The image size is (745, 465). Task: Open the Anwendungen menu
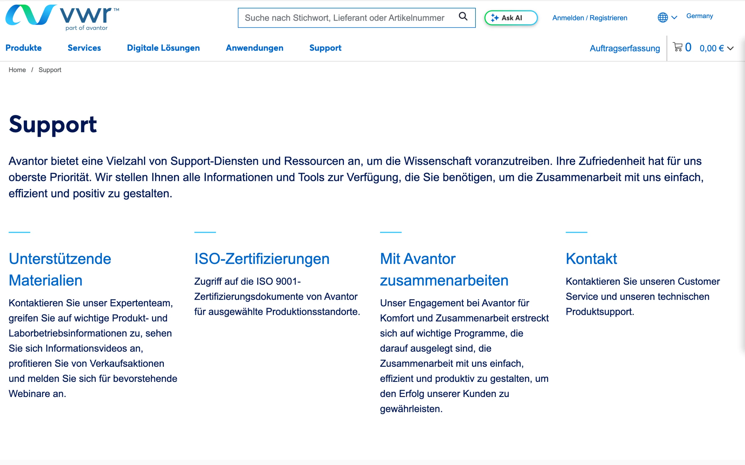pyautogui.click(x=254, y=48)
